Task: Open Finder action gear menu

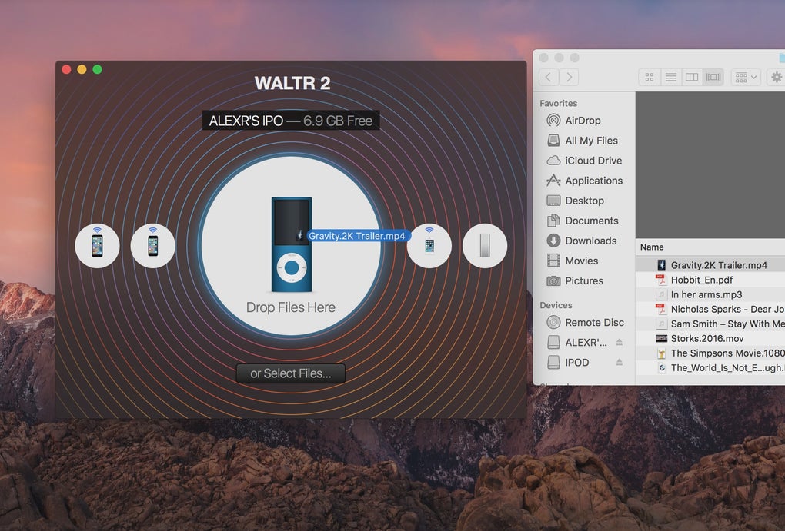Action: click(776, 77)
